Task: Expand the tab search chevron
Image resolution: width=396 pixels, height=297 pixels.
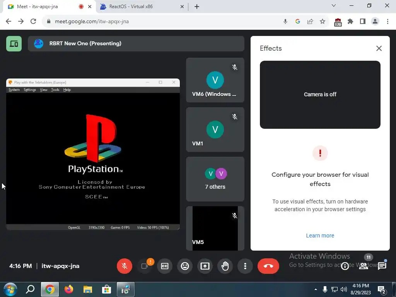Action: click(x=334, y=5)
